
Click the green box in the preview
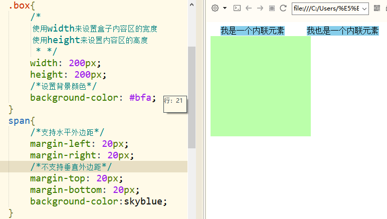(261, 86)
